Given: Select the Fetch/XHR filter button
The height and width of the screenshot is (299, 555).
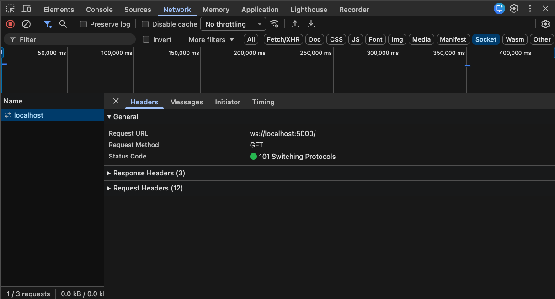Looking at the screenshot, I should 283,39.
